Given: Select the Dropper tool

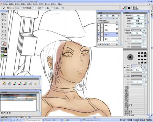Looking at the screenshot, I should (3, 35).
